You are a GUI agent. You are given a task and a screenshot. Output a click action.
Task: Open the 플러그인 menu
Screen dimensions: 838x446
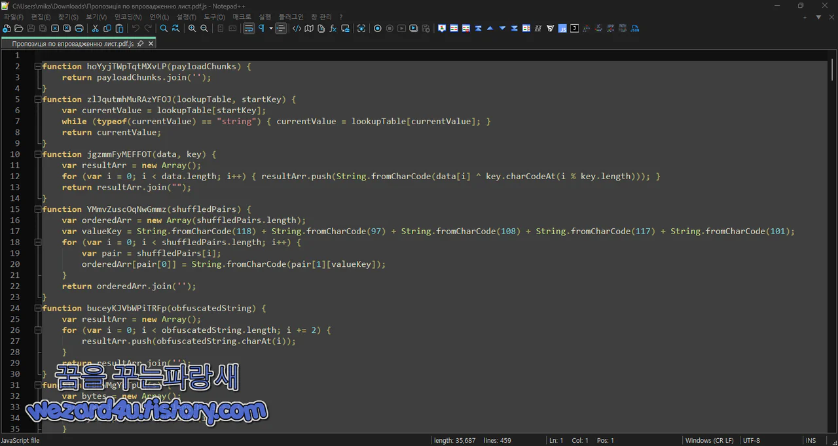[291, 17]
